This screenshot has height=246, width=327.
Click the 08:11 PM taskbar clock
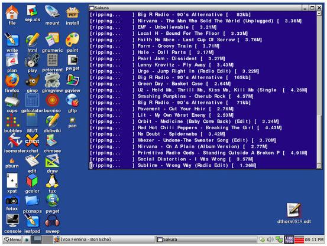point(314,240)
